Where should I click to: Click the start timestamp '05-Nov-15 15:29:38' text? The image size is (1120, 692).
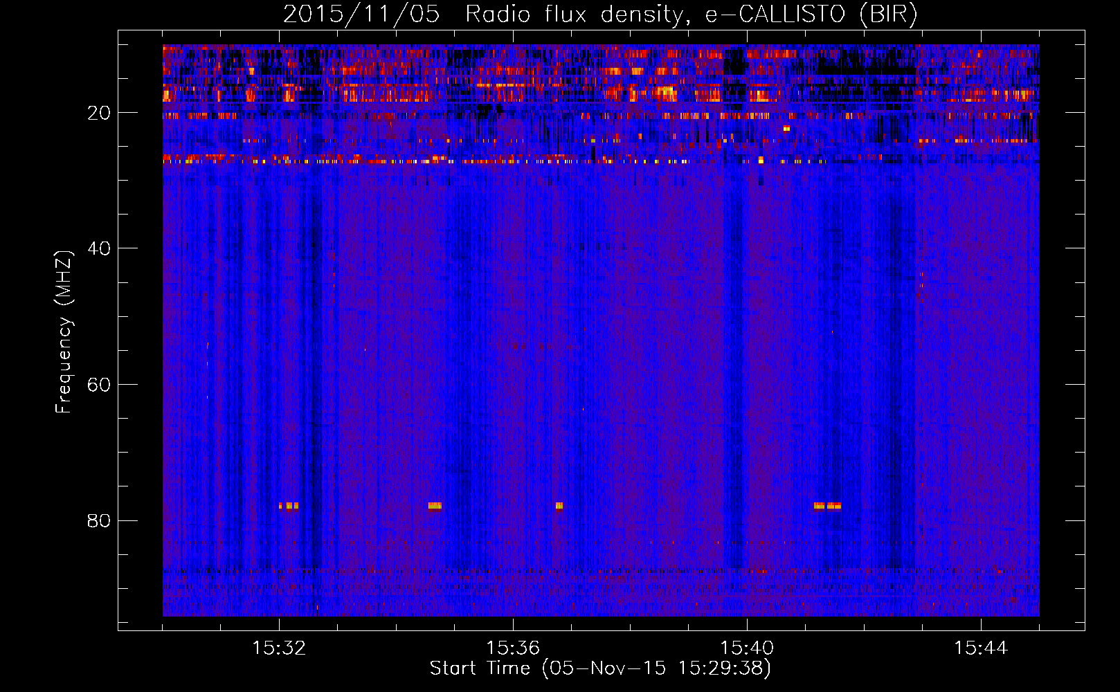[656, 668]
